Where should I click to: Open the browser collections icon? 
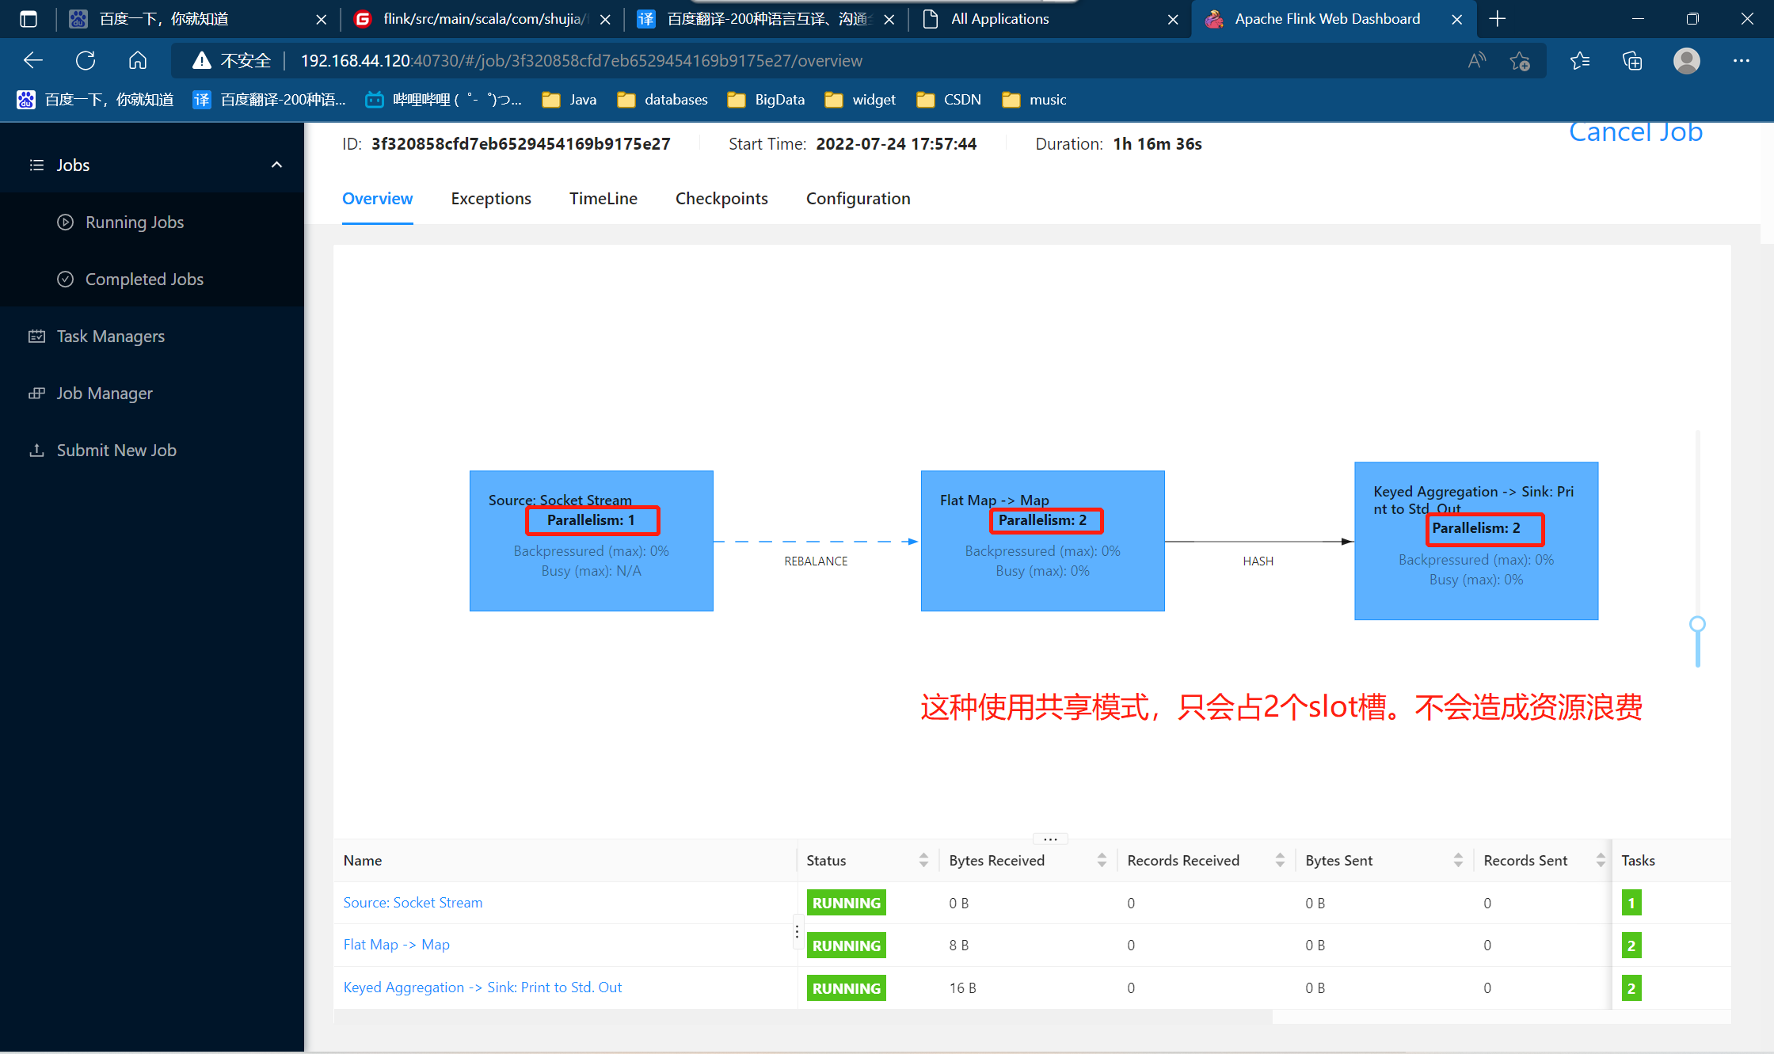click(1632, 60)
